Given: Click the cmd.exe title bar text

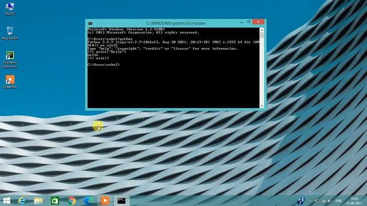Looking at the screenshot, I should click(x=176, y=23).
